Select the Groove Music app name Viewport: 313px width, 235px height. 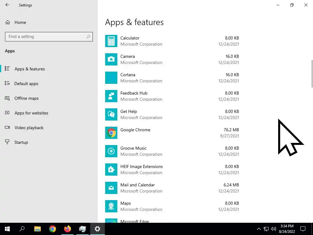point(133,148)
